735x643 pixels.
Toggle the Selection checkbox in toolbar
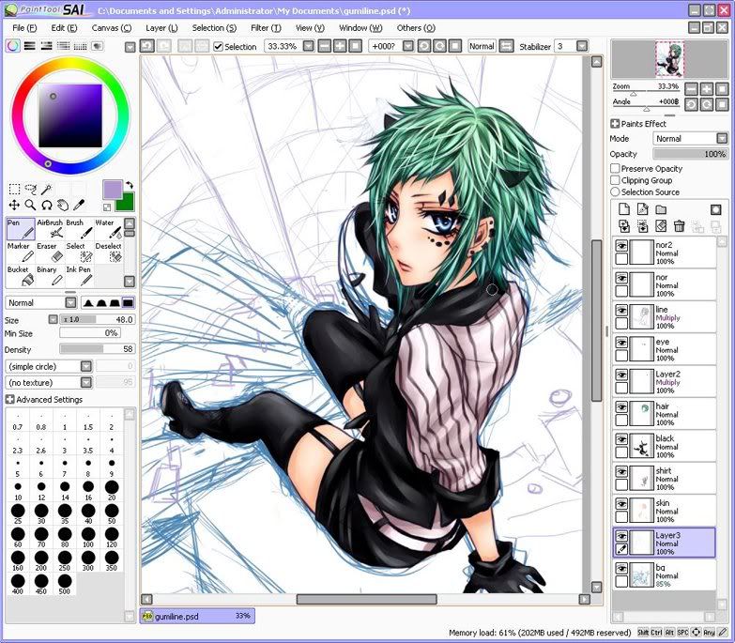[218, 46]
